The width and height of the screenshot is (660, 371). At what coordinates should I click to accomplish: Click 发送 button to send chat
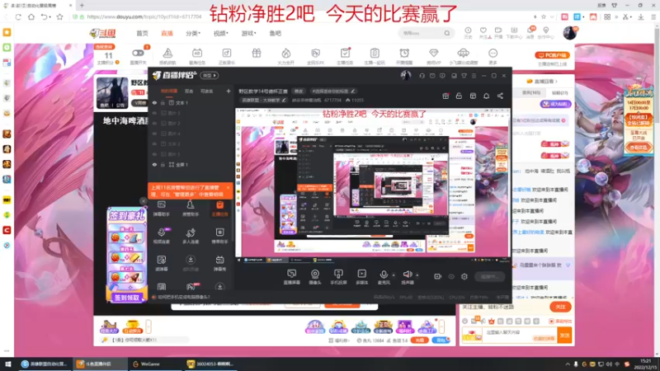coord(564,336)
